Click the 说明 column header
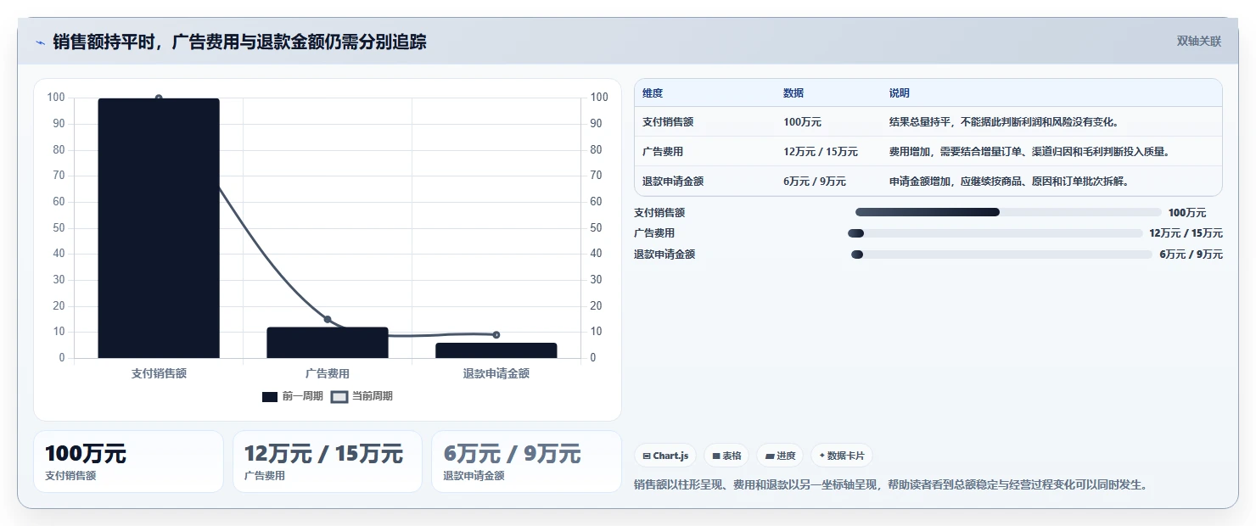Viewport: 1256px width, 526px height. coord(900,93)
